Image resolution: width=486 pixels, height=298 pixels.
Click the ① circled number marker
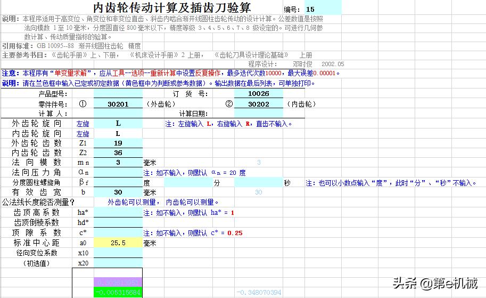(x=83, y=104)
